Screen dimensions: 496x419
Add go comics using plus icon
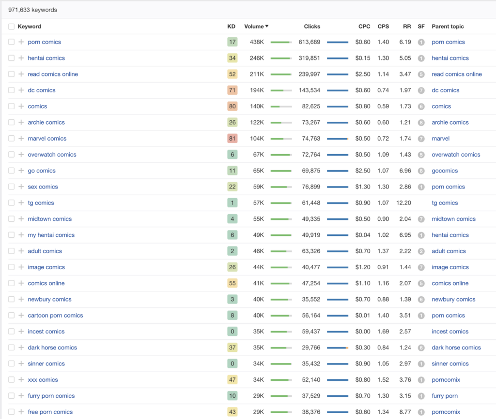21,171
